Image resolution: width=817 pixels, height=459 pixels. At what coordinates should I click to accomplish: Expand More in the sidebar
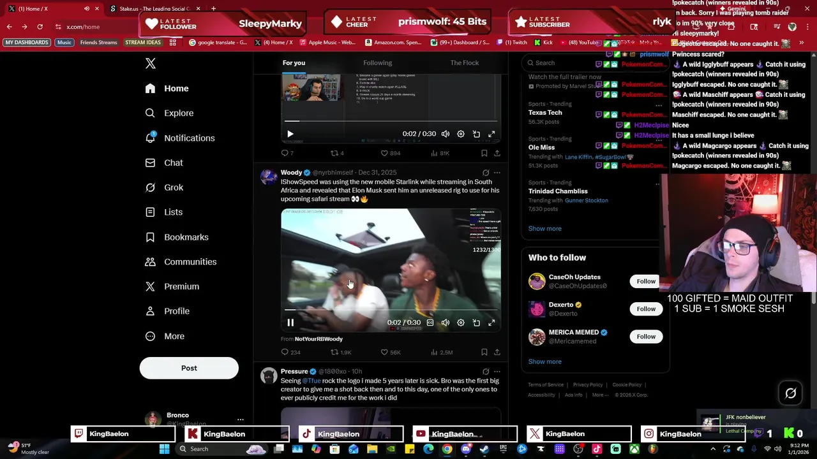tap(165, 336)
